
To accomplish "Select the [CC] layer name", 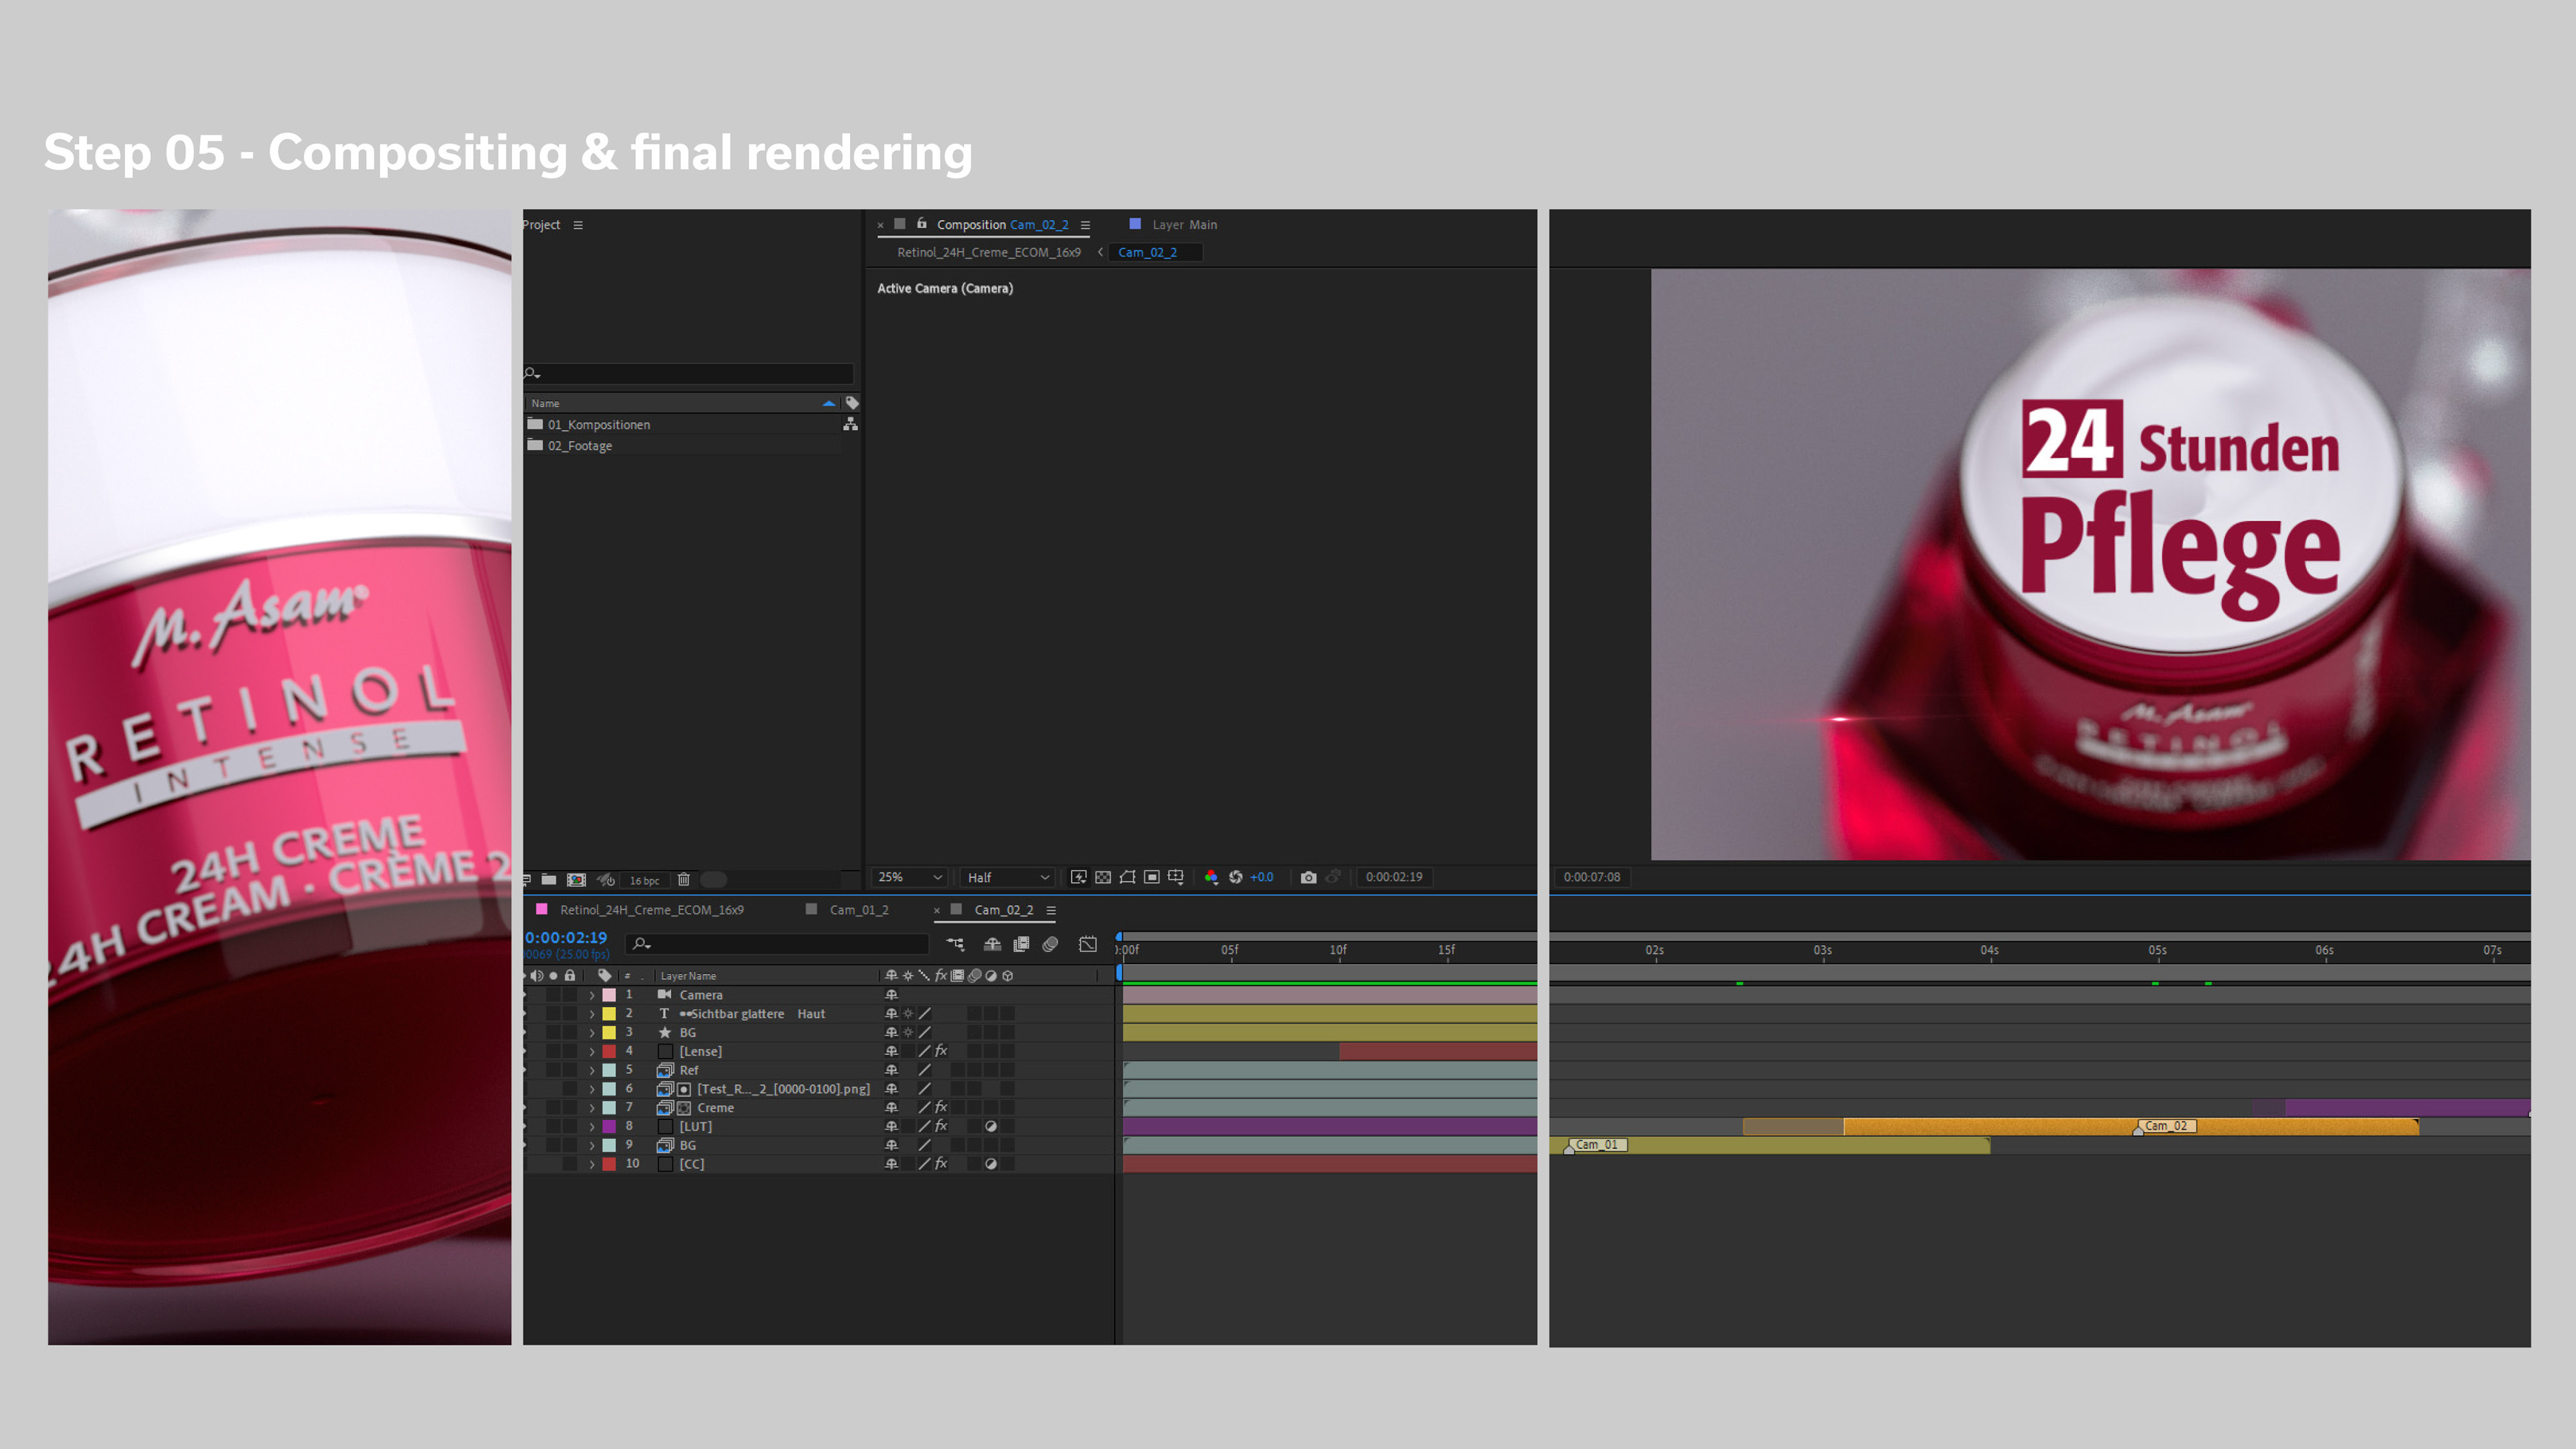I will coord(692,1164).
